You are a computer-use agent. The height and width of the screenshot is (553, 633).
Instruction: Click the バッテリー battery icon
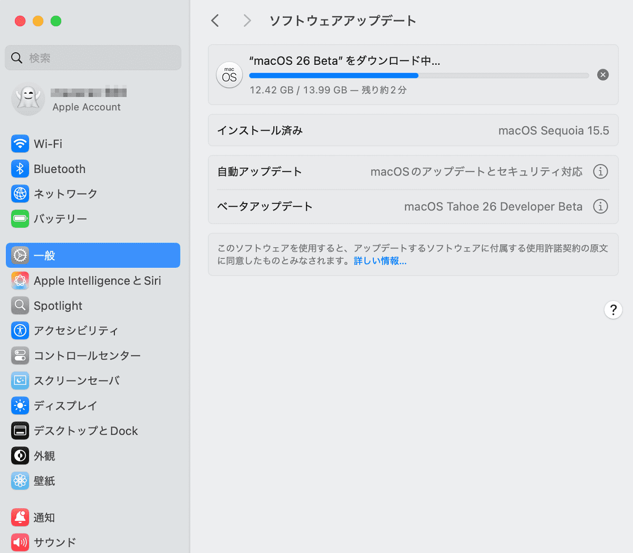20,218
